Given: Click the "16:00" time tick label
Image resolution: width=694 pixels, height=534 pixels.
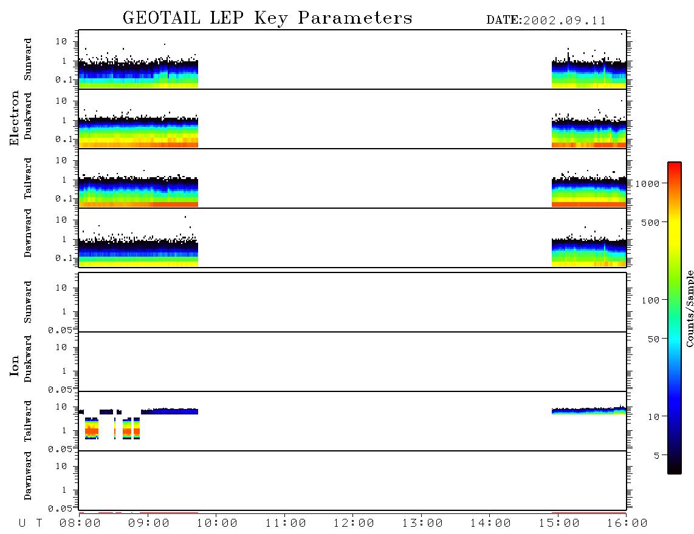Looking at the screenshot, I should click(627, 524).
